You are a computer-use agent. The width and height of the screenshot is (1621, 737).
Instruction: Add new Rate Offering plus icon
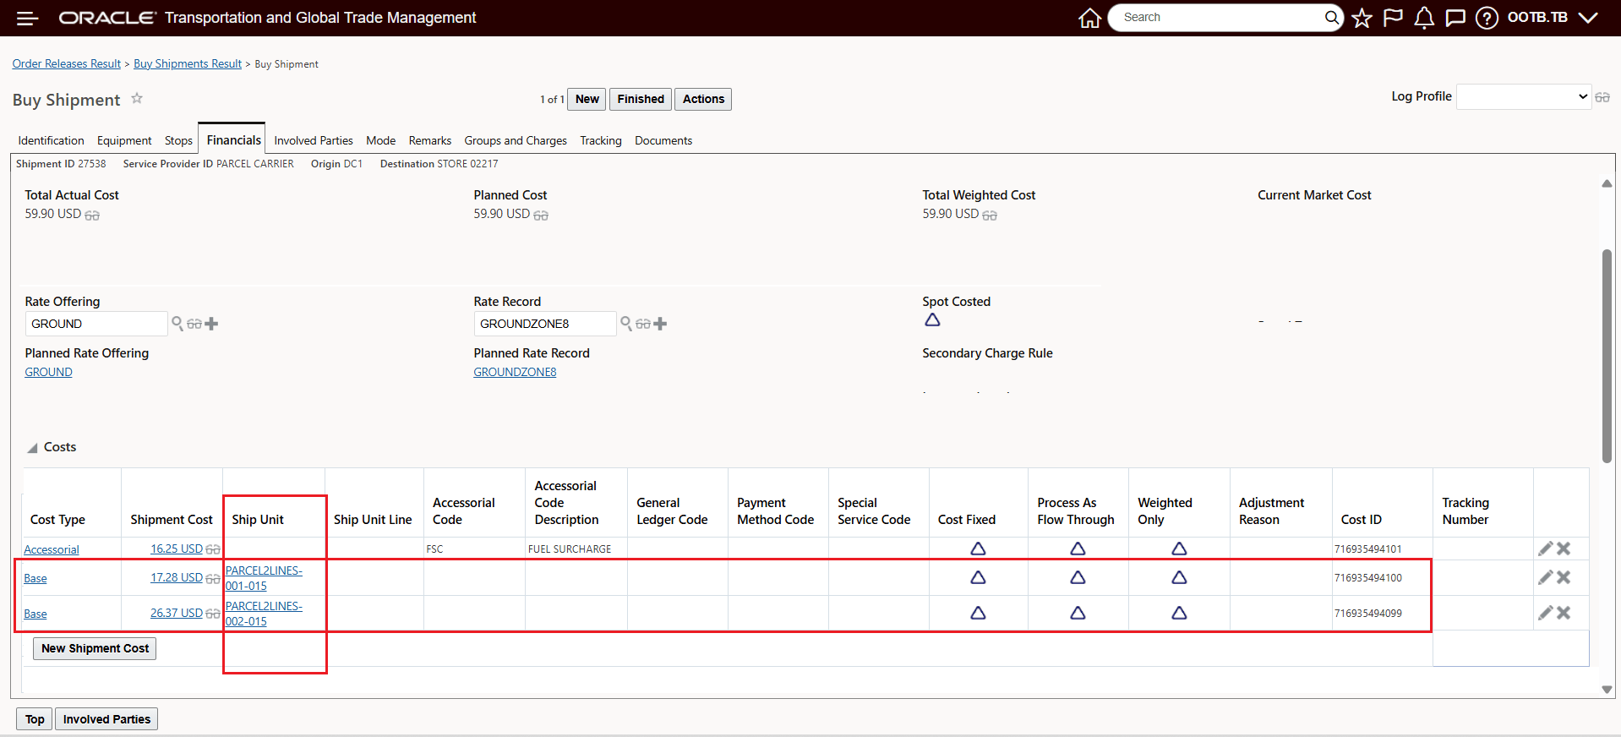pos(211,324)
